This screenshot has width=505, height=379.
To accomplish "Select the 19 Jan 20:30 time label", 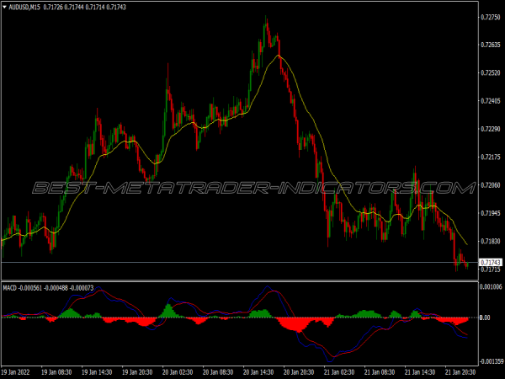I will (137, 372).
